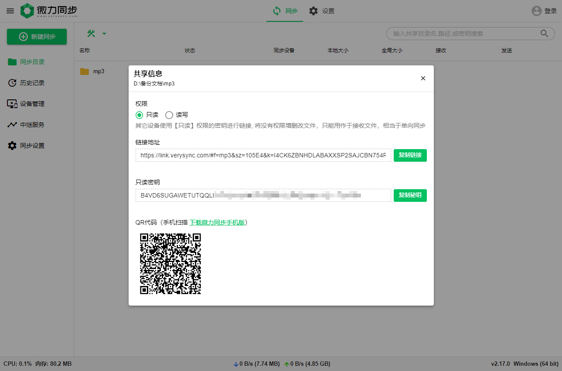Viewport: 562px width, 371px height.
Task: Select the mp3 folder name
Action: [x=99, y=71]
